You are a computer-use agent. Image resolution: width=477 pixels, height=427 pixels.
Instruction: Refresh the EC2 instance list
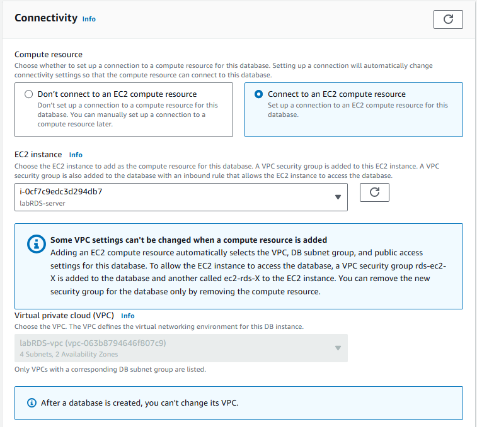(374, 192)
